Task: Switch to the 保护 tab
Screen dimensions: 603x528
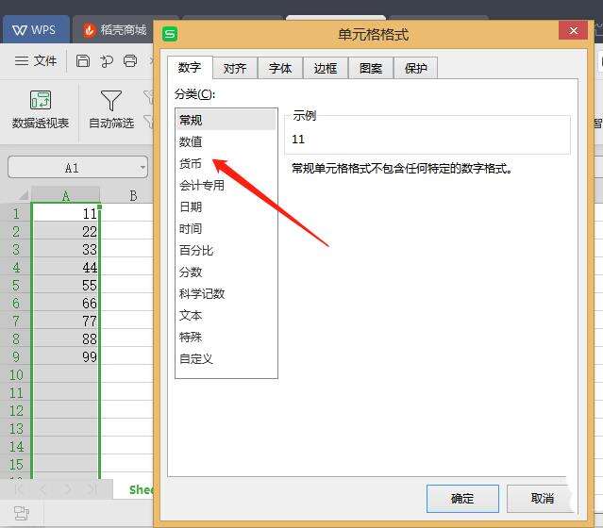Action: [416, 68]
